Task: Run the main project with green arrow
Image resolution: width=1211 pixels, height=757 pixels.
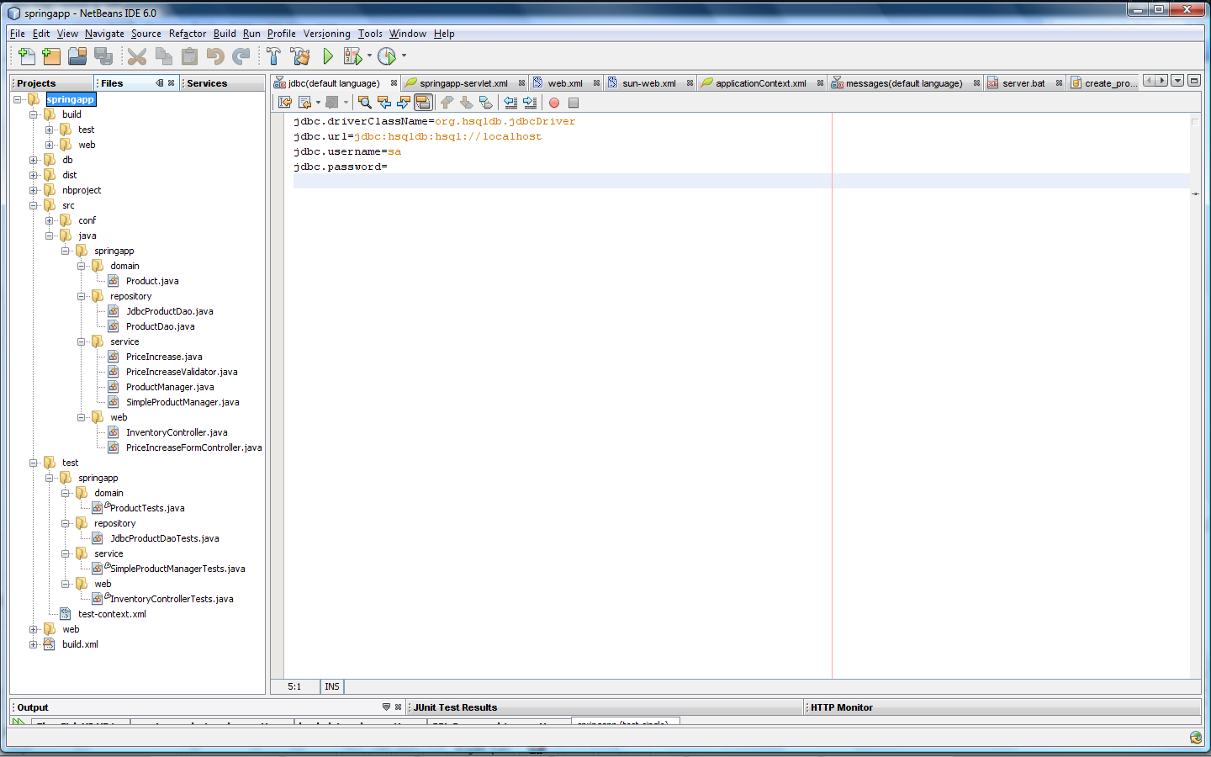Action: click(x=328, y=56)
